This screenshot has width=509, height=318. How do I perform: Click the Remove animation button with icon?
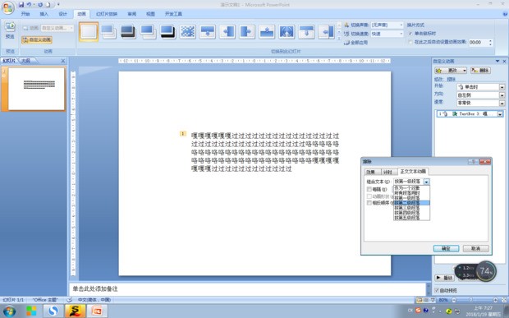coord(480,70)
